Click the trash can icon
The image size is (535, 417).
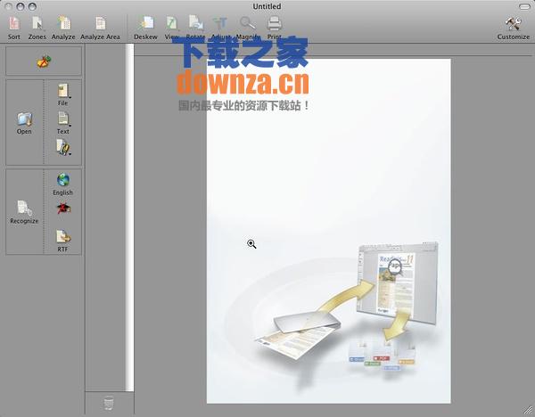pos(109,404)
